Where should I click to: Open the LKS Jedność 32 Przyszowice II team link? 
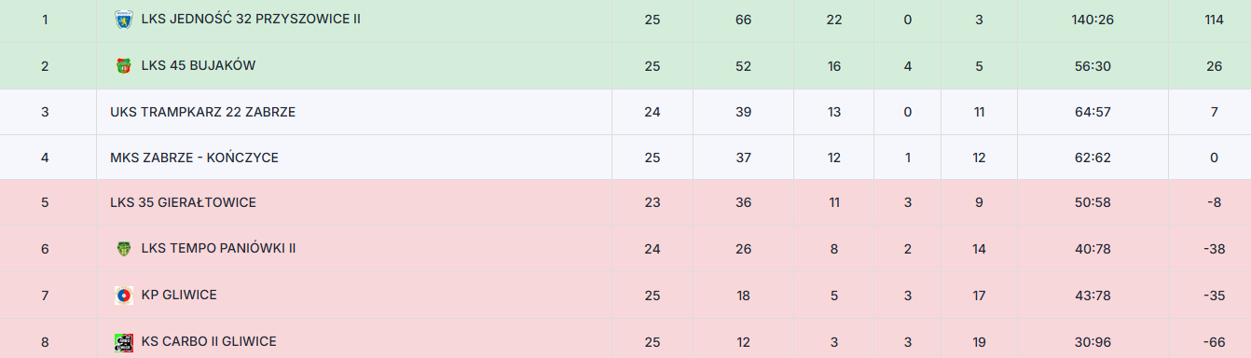click(251, 20)
